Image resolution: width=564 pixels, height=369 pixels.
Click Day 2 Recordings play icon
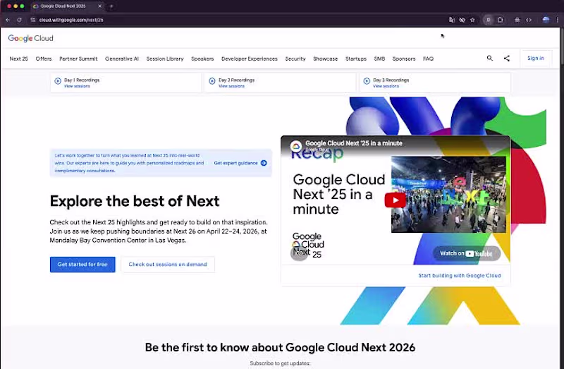coord(212,81)
